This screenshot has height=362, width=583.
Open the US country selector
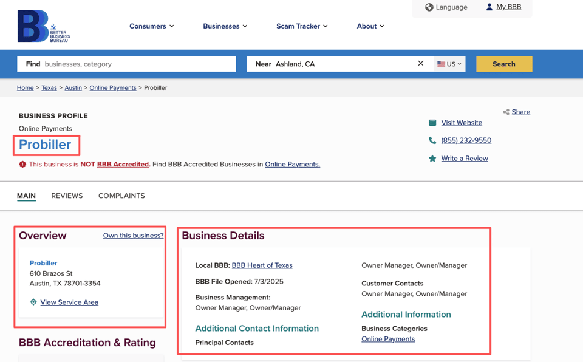click(x=449, y=64)
